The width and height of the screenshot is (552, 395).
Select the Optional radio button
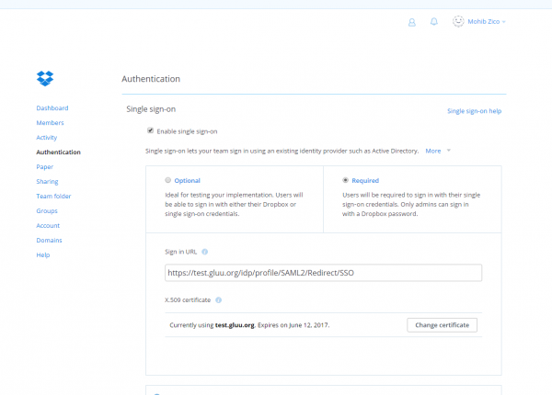point(167,181)
